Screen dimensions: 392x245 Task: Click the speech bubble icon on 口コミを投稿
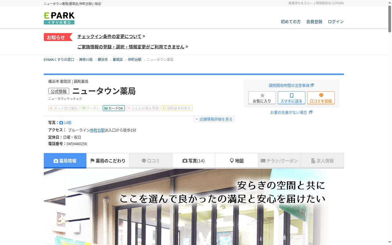pyautogui.click(x=321, y=95)
